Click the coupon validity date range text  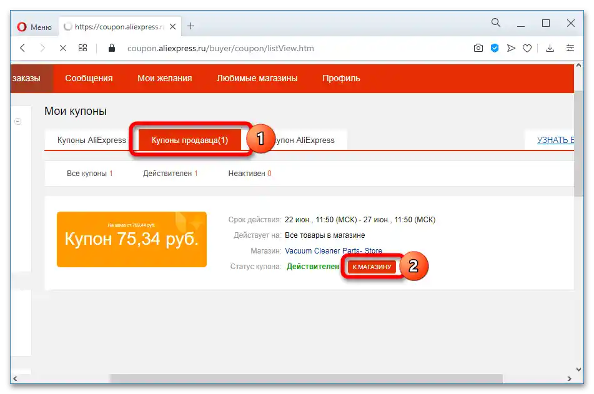pyautogui.click(x=360, y=220)
